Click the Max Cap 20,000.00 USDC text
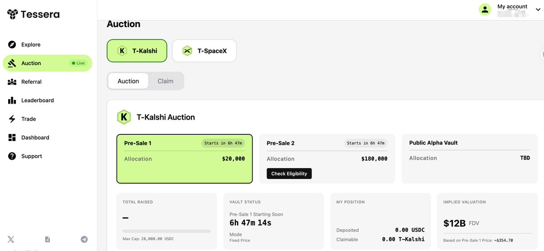Viewport: 544px width, 251px height. click(x=148, y=239)
